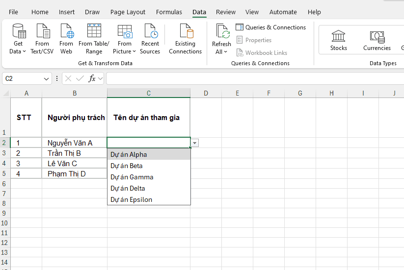Select column B header
This screenshot has height=270, width=404.
point(75,93)
